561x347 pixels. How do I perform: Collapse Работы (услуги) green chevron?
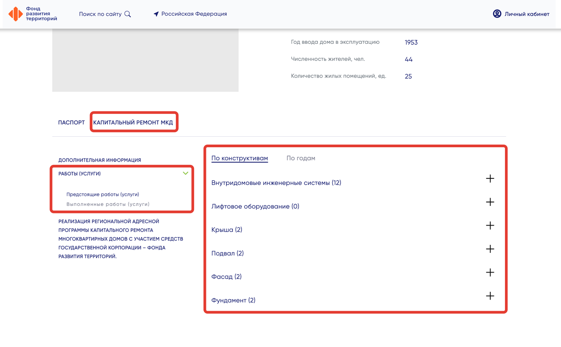pos(185,173)
